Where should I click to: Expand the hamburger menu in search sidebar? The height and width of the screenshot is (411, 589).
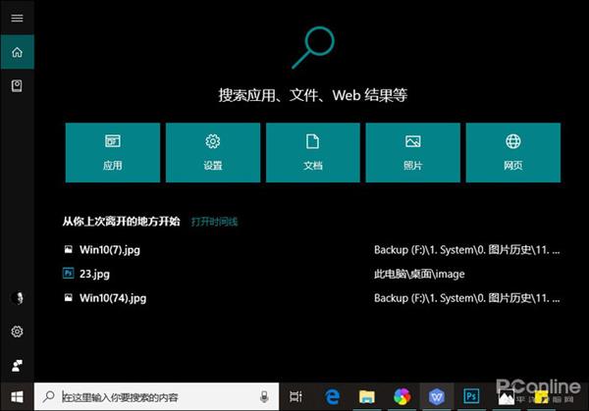tap(17, 18)
